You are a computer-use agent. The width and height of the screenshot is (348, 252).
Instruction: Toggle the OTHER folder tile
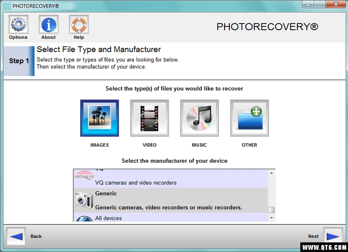pos(250,118)
